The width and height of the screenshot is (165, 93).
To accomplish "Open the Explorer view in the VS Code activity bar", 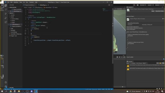I will point(6,5).
